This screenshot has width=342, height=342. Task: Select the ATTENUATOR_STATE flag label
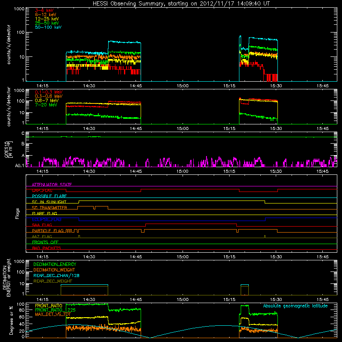pos(52,185)
